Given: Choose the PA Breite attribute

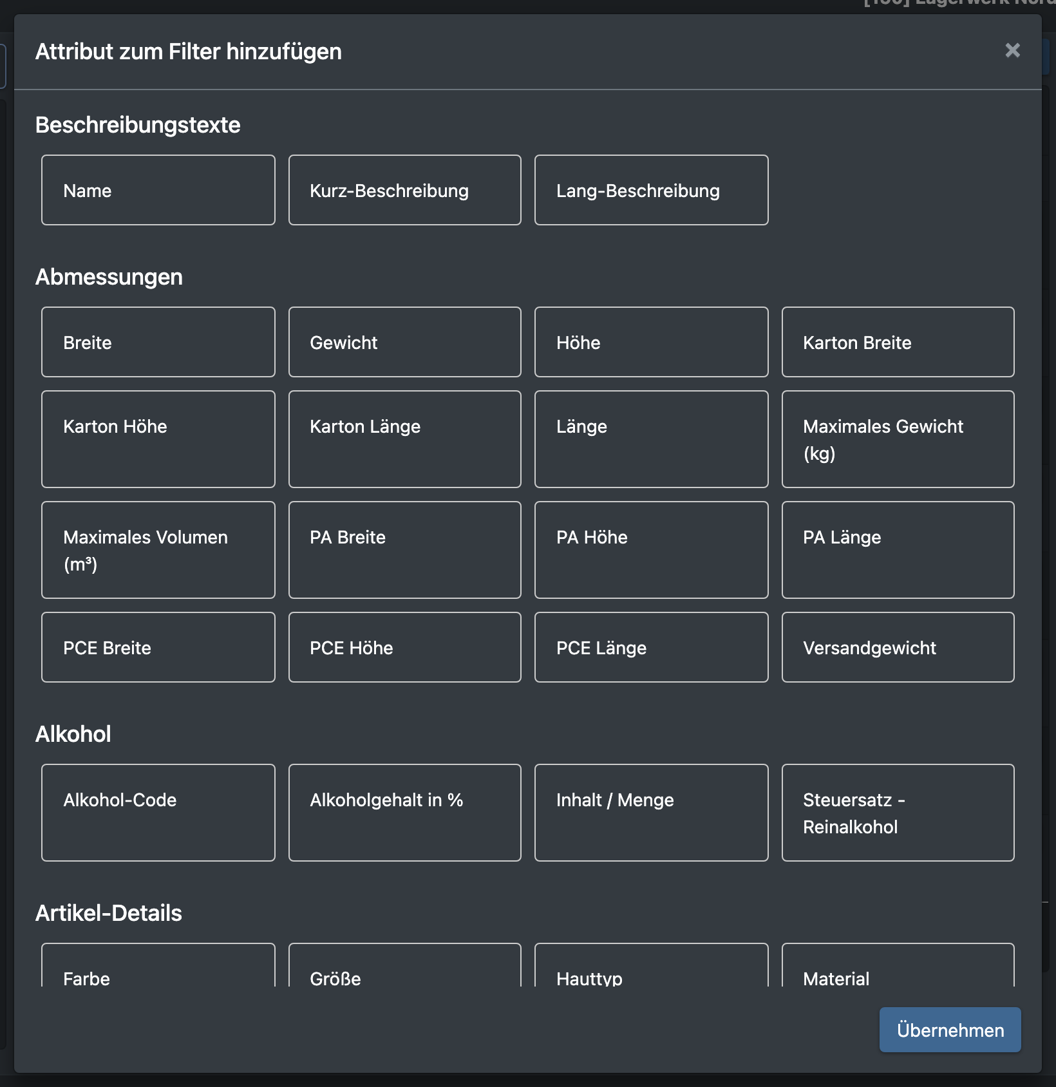Looking at the screenshot, I should click(x=405, y=550).
